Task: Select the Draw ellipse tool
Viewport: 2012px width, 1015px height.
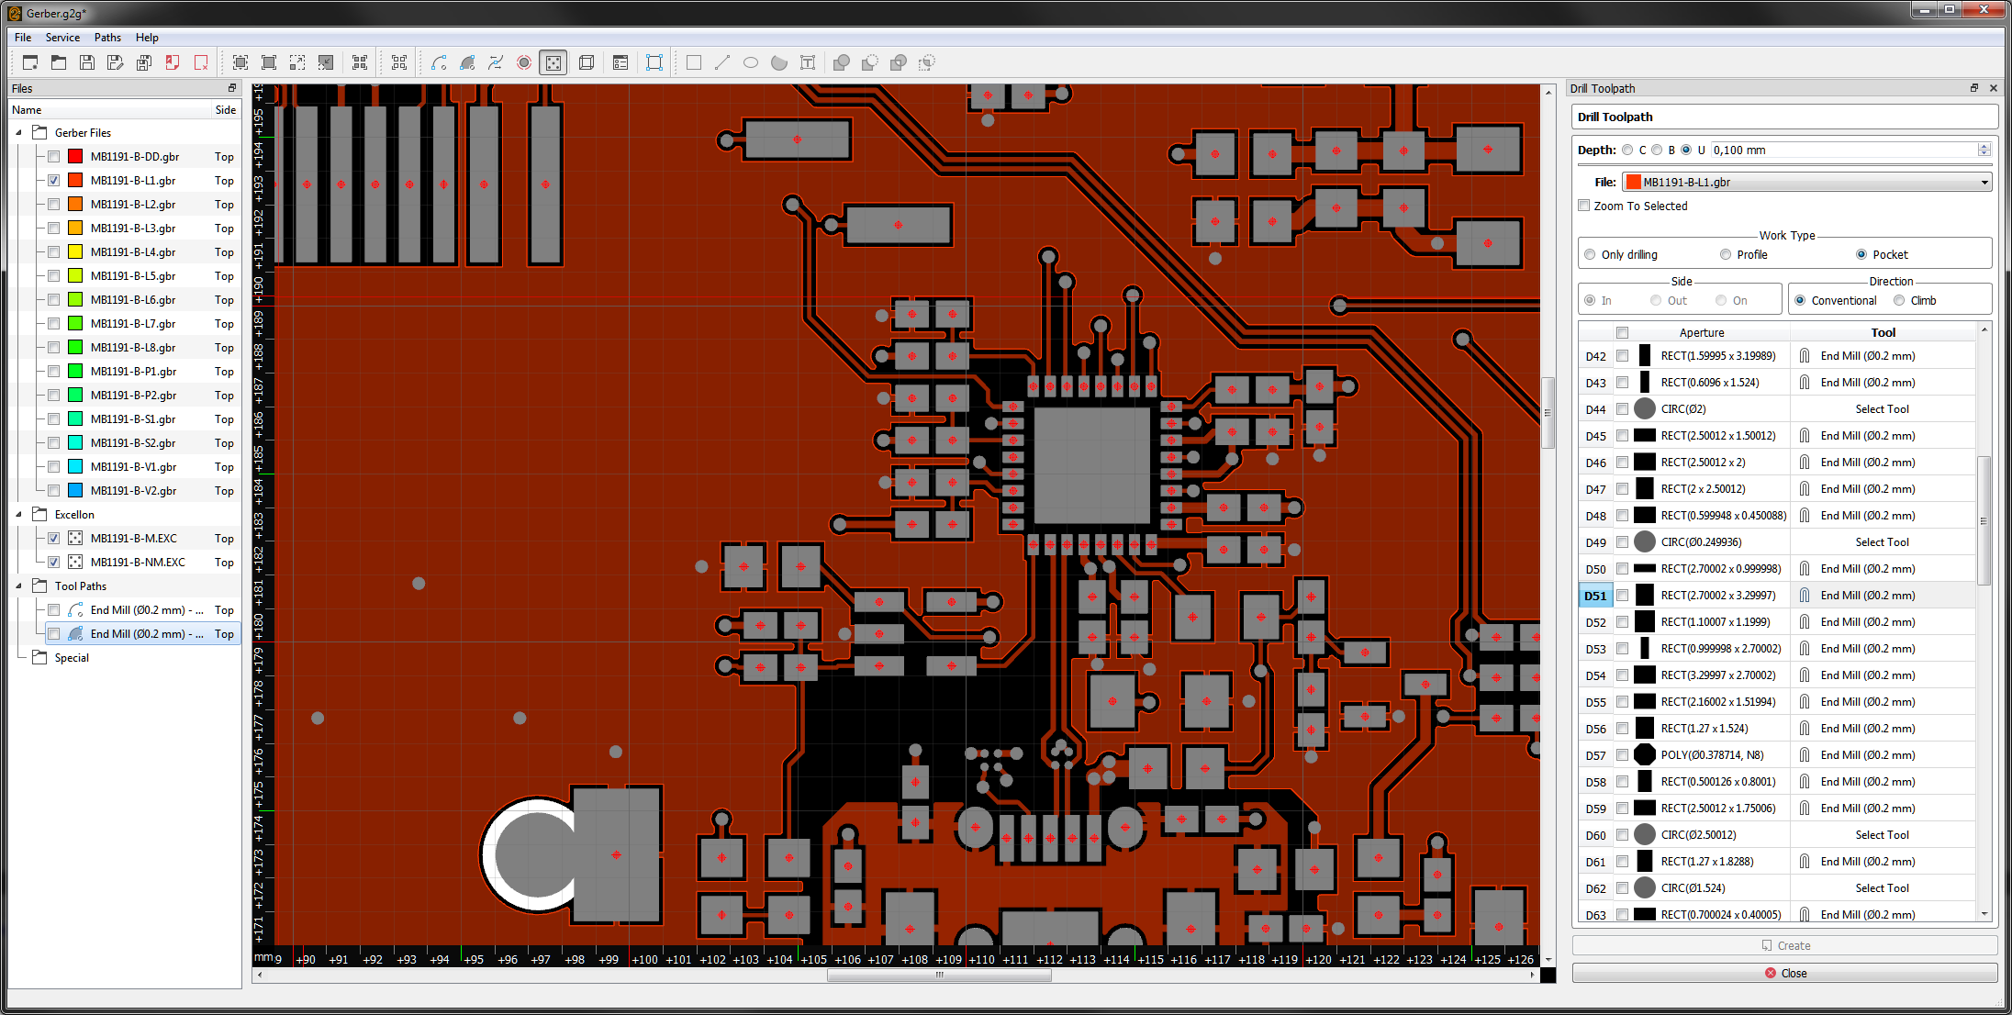Action: tap(751, 62)
